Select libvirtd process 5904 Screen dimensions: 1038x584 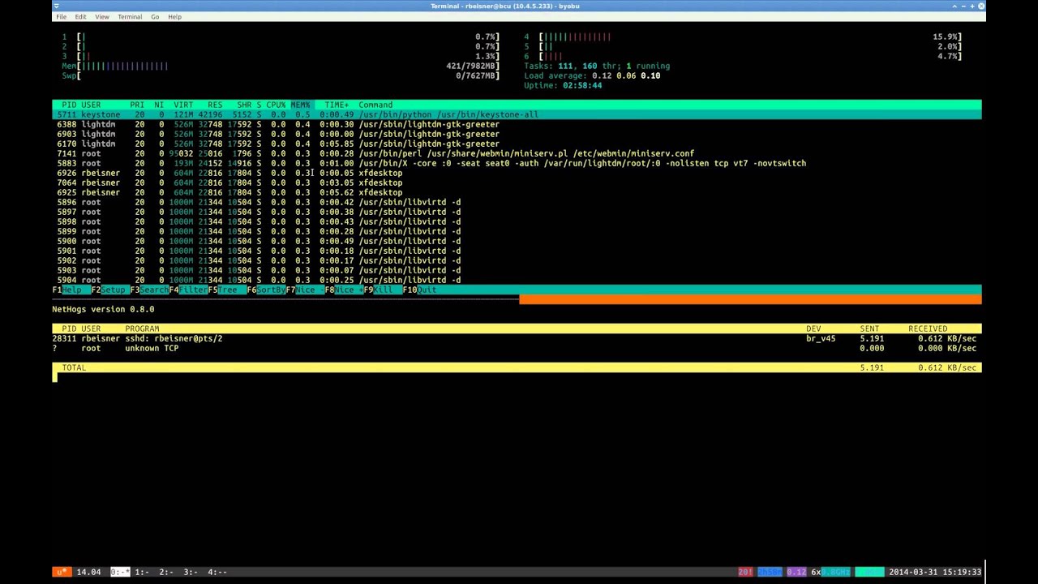coord(517,280)
